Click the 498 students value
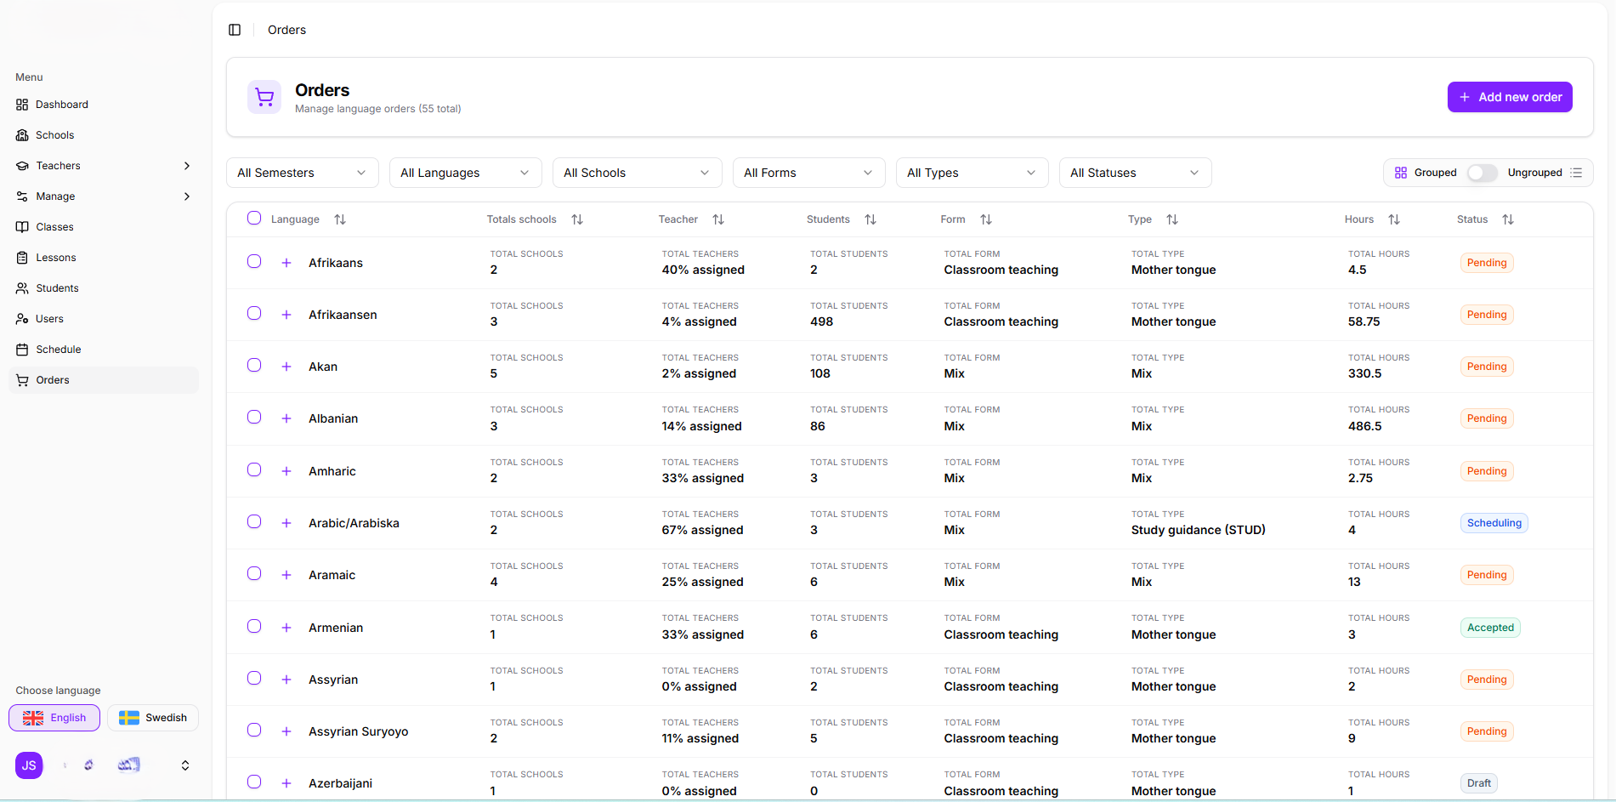1616x802 pixels. pyautogui.click(x=821, y=321)
